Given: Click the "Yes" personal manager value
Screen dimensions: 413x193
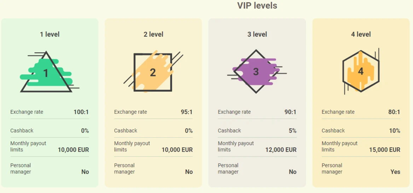Looking at the screenshot, I should (395, 172).
